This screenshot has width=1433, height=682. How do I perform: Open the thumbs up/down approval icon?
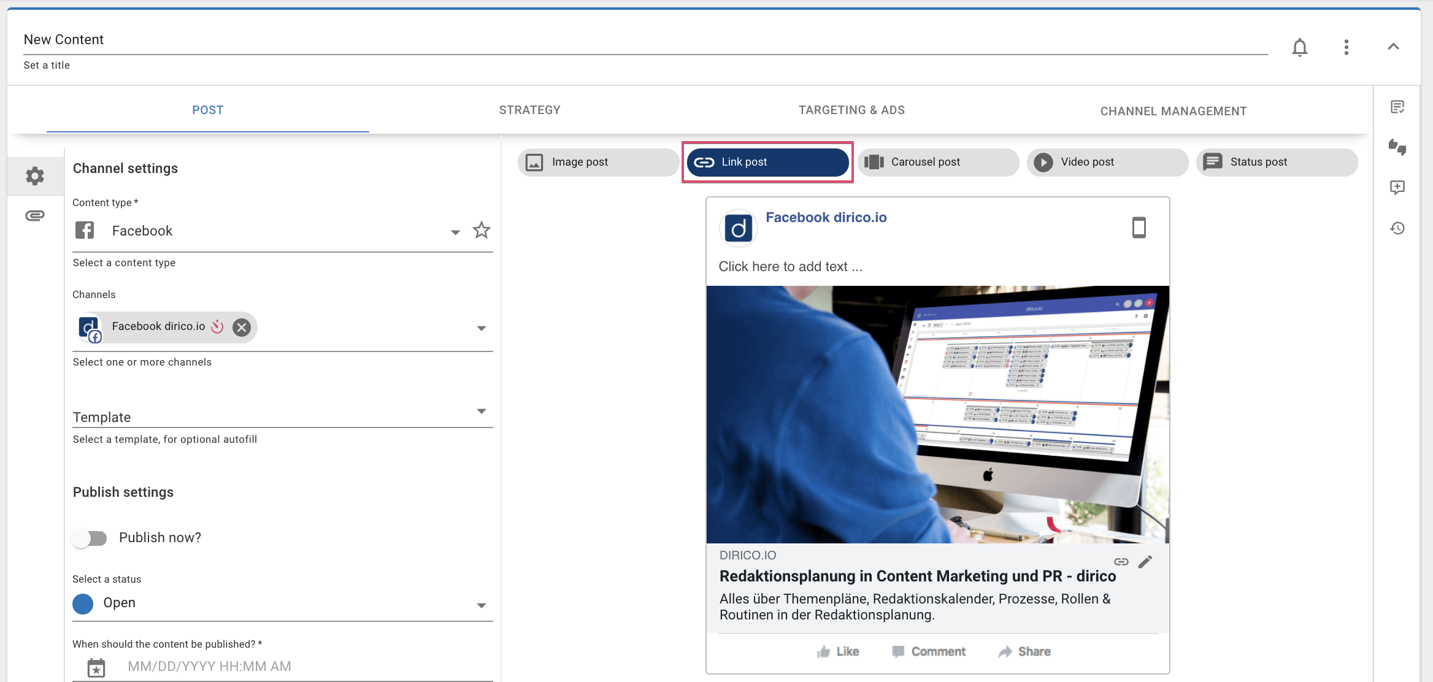(1397, 147)
